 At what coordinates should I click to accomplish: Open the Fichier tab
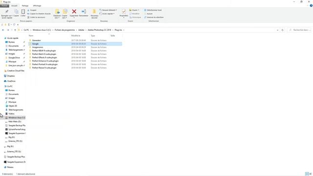tap(4, 6)
